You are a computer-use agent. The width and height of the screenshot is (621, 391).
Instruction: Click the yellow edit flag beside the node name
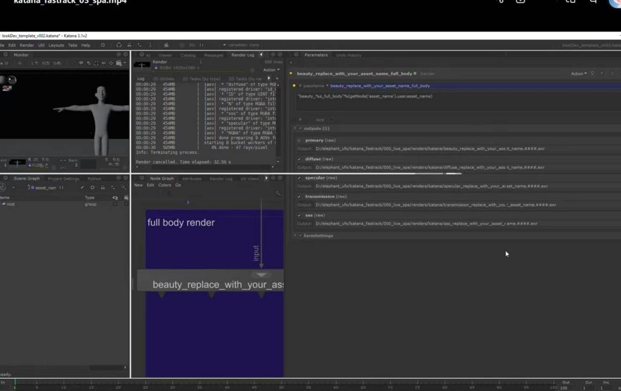(291, 73)
